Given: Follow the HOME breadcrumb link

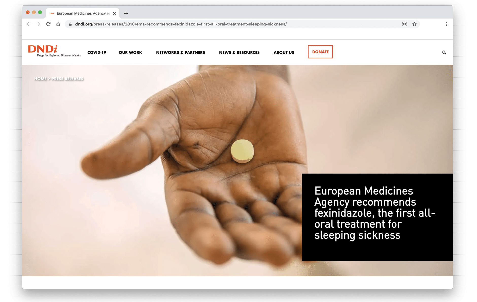Looking at the screenshot, I should coord(40,79).
